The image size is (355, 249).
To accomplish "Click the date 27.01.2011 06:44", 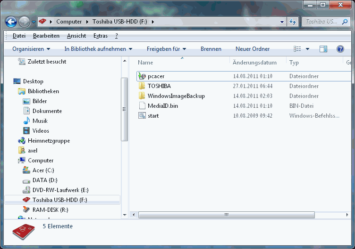I will (253, 86).
